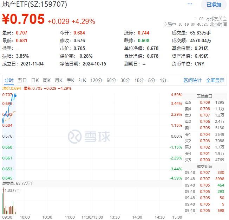Viewport: 229px width, 220px height.
Task: Click the trade row with volume 598
Action: point(204,210)
